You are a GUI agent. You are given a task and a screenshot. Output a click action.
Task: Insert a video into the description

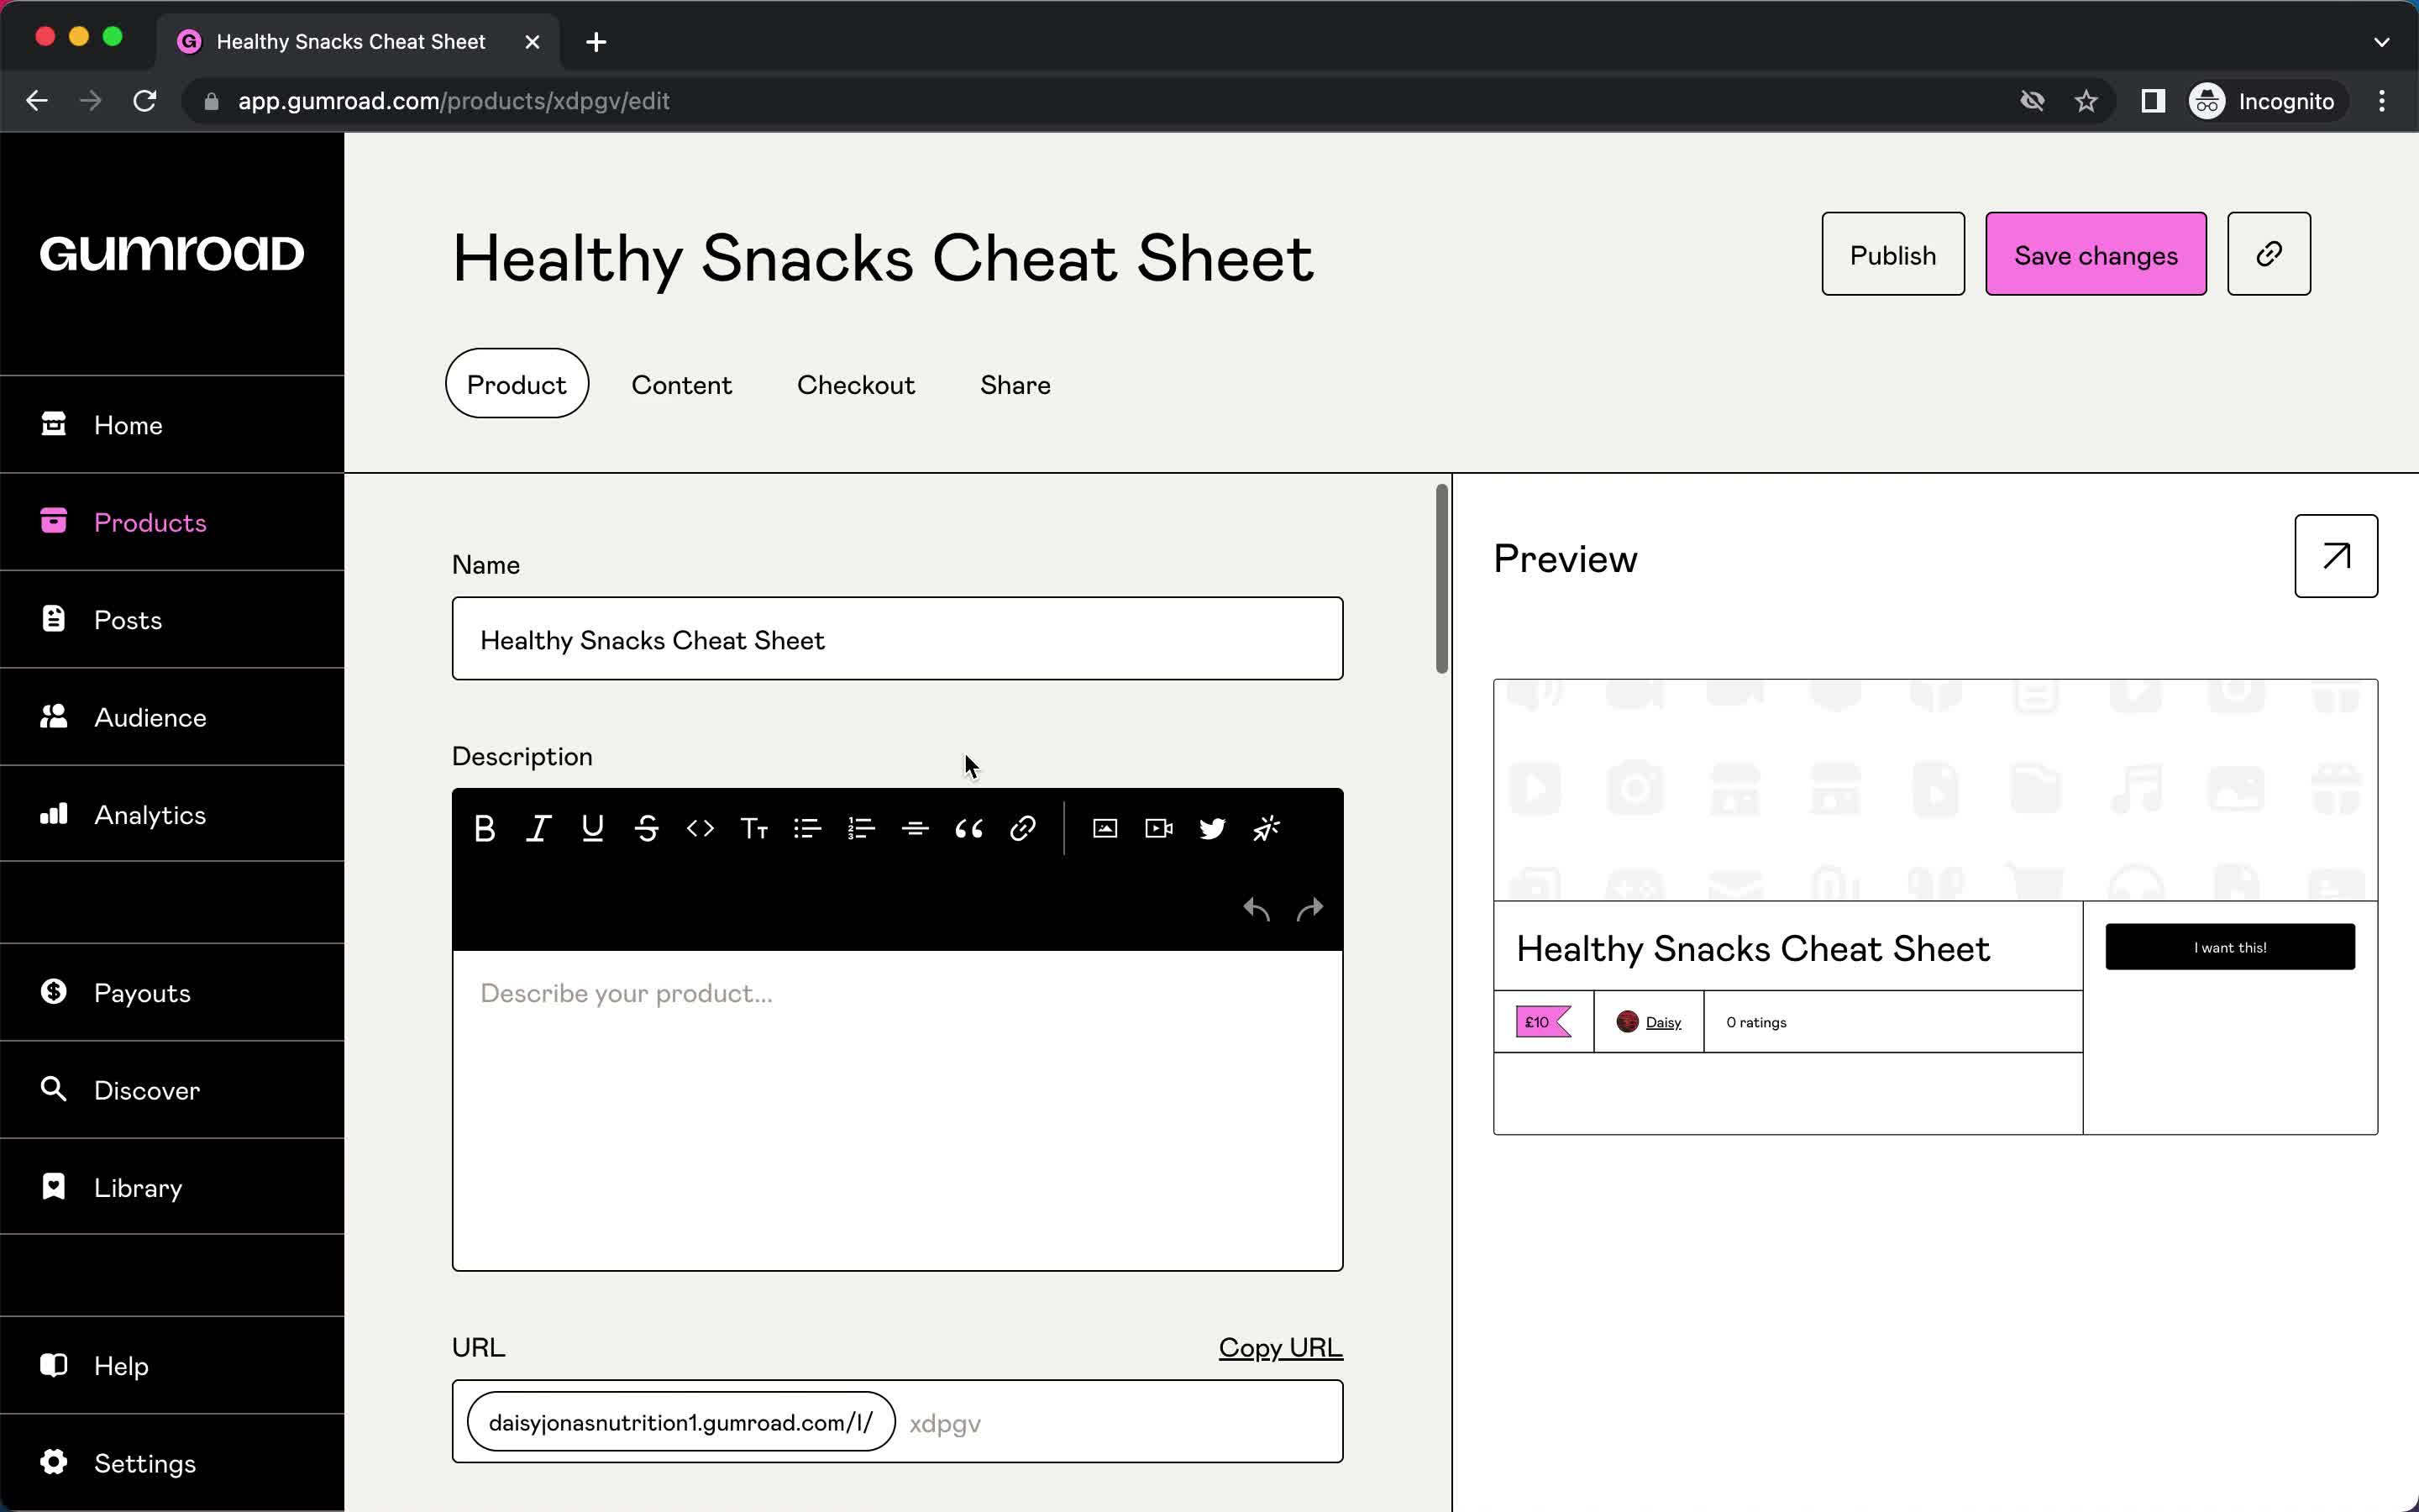1159,828
